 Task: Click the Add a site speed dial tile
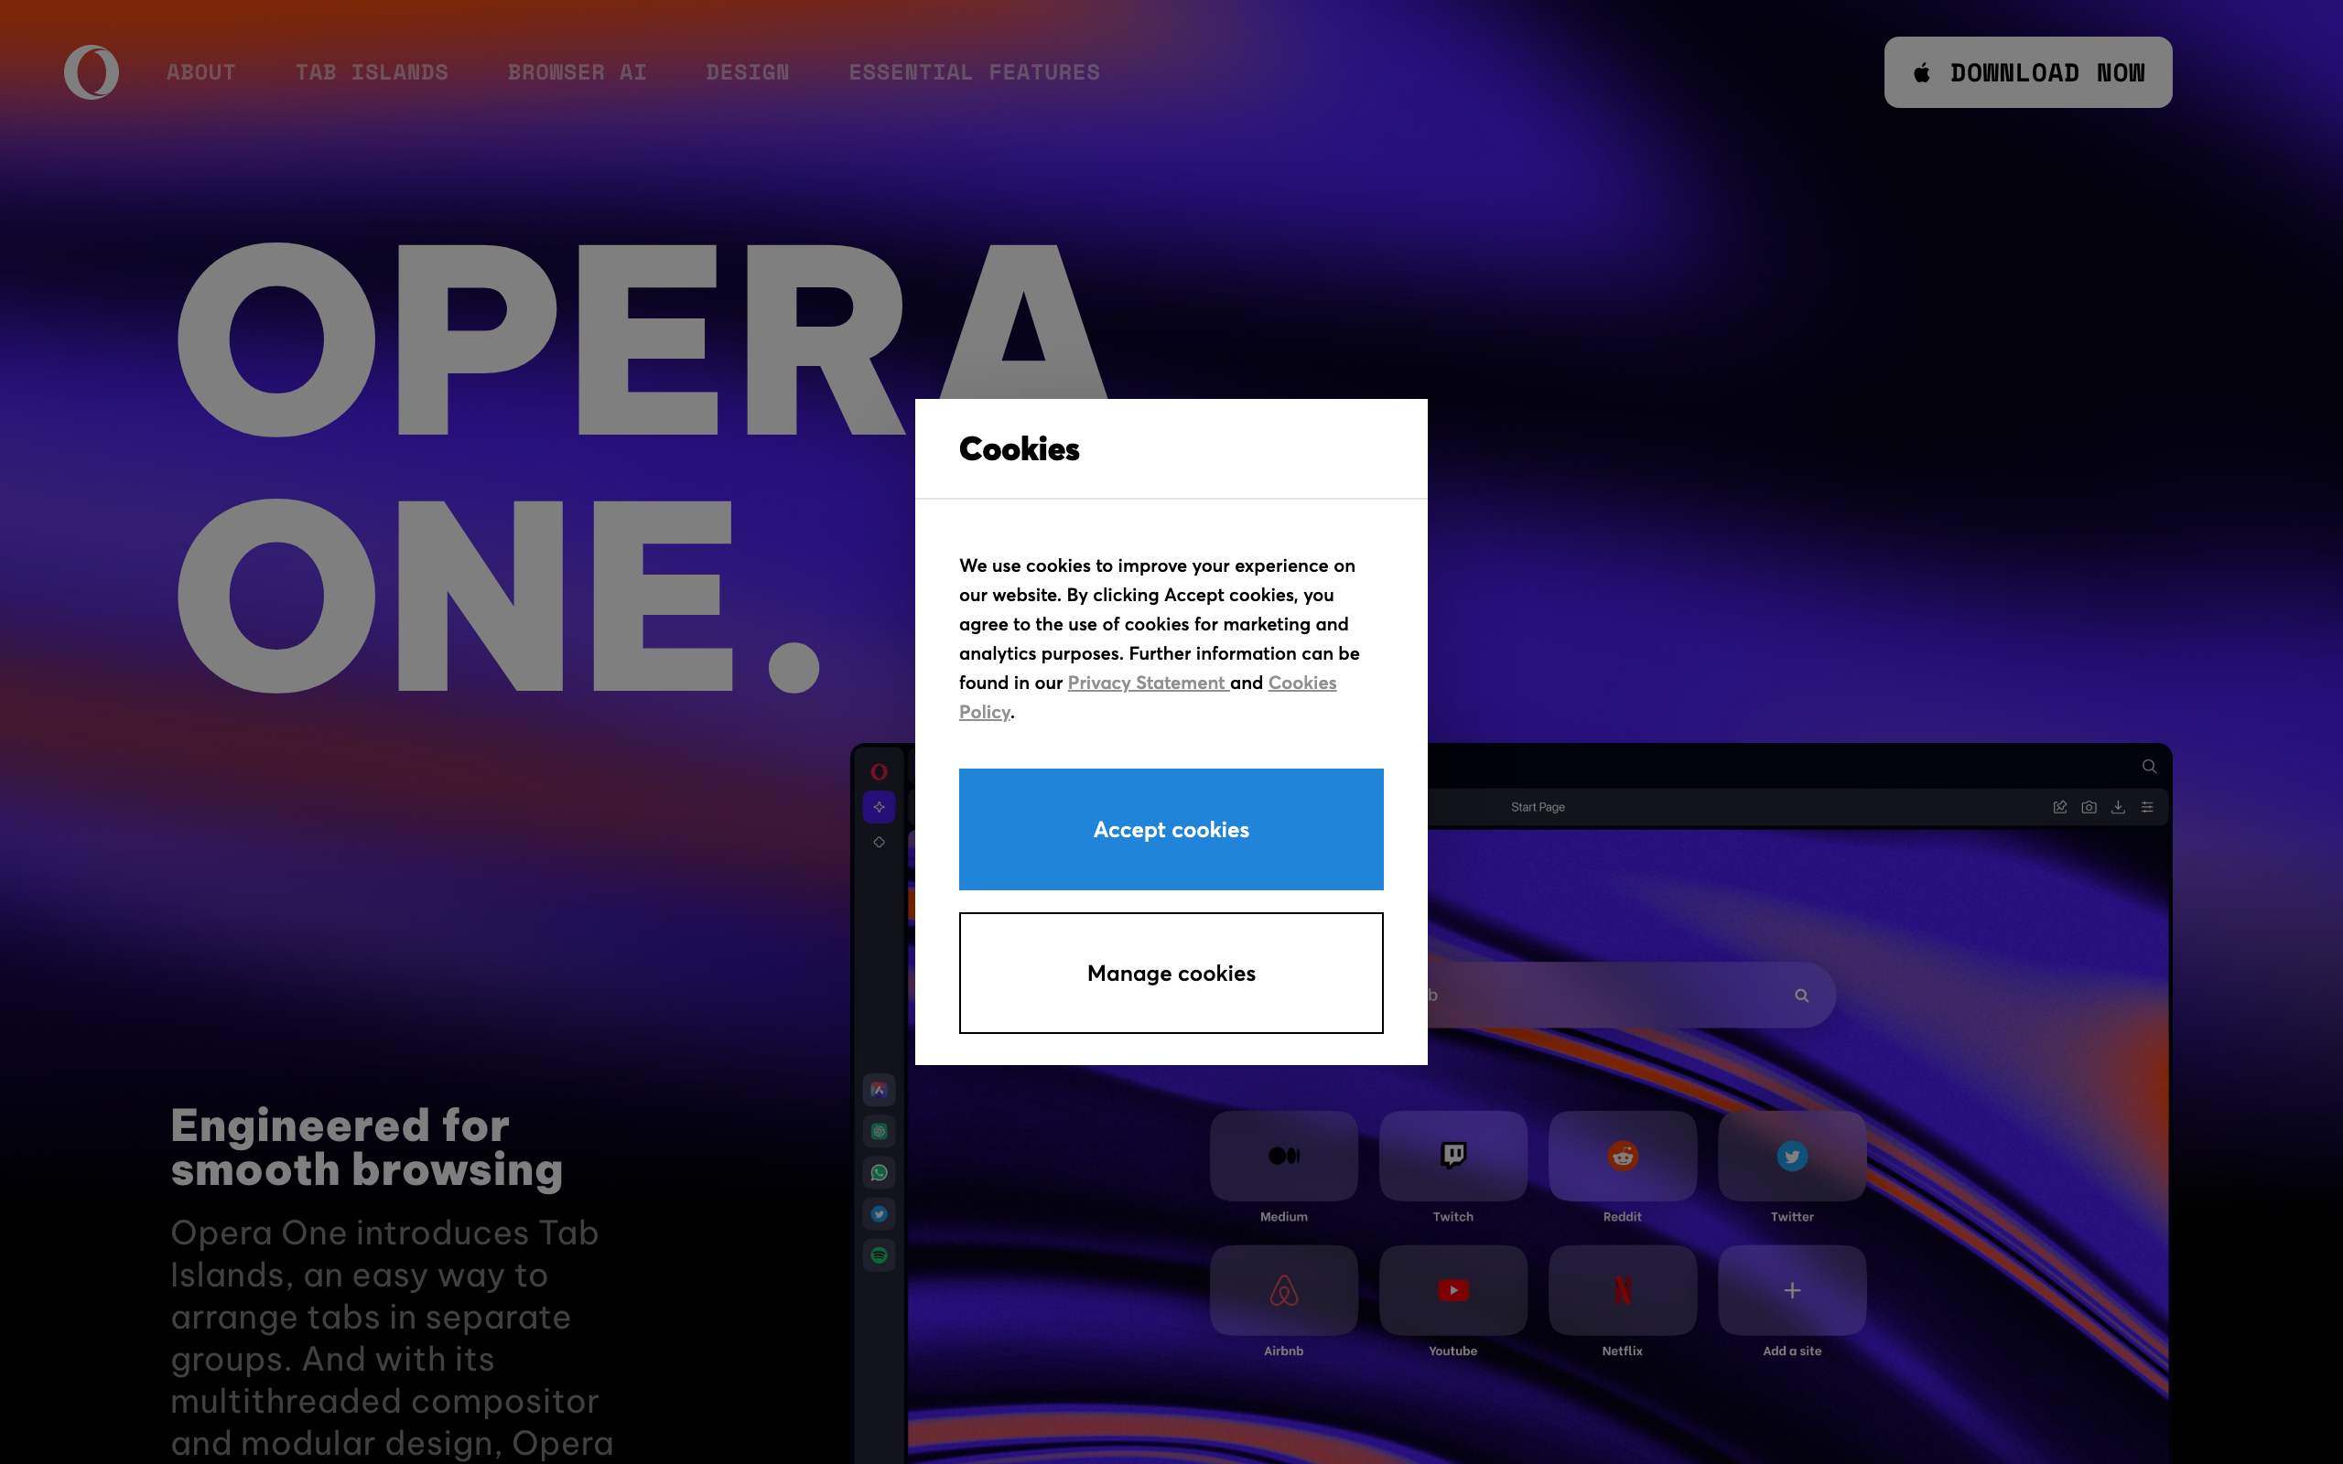point(1791,1290)
